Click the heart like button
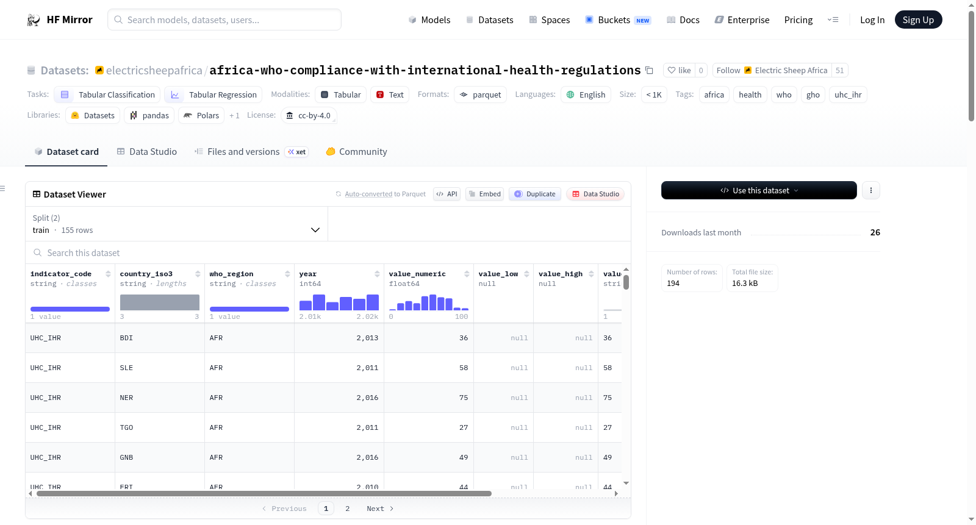 [x=679, y=70]
